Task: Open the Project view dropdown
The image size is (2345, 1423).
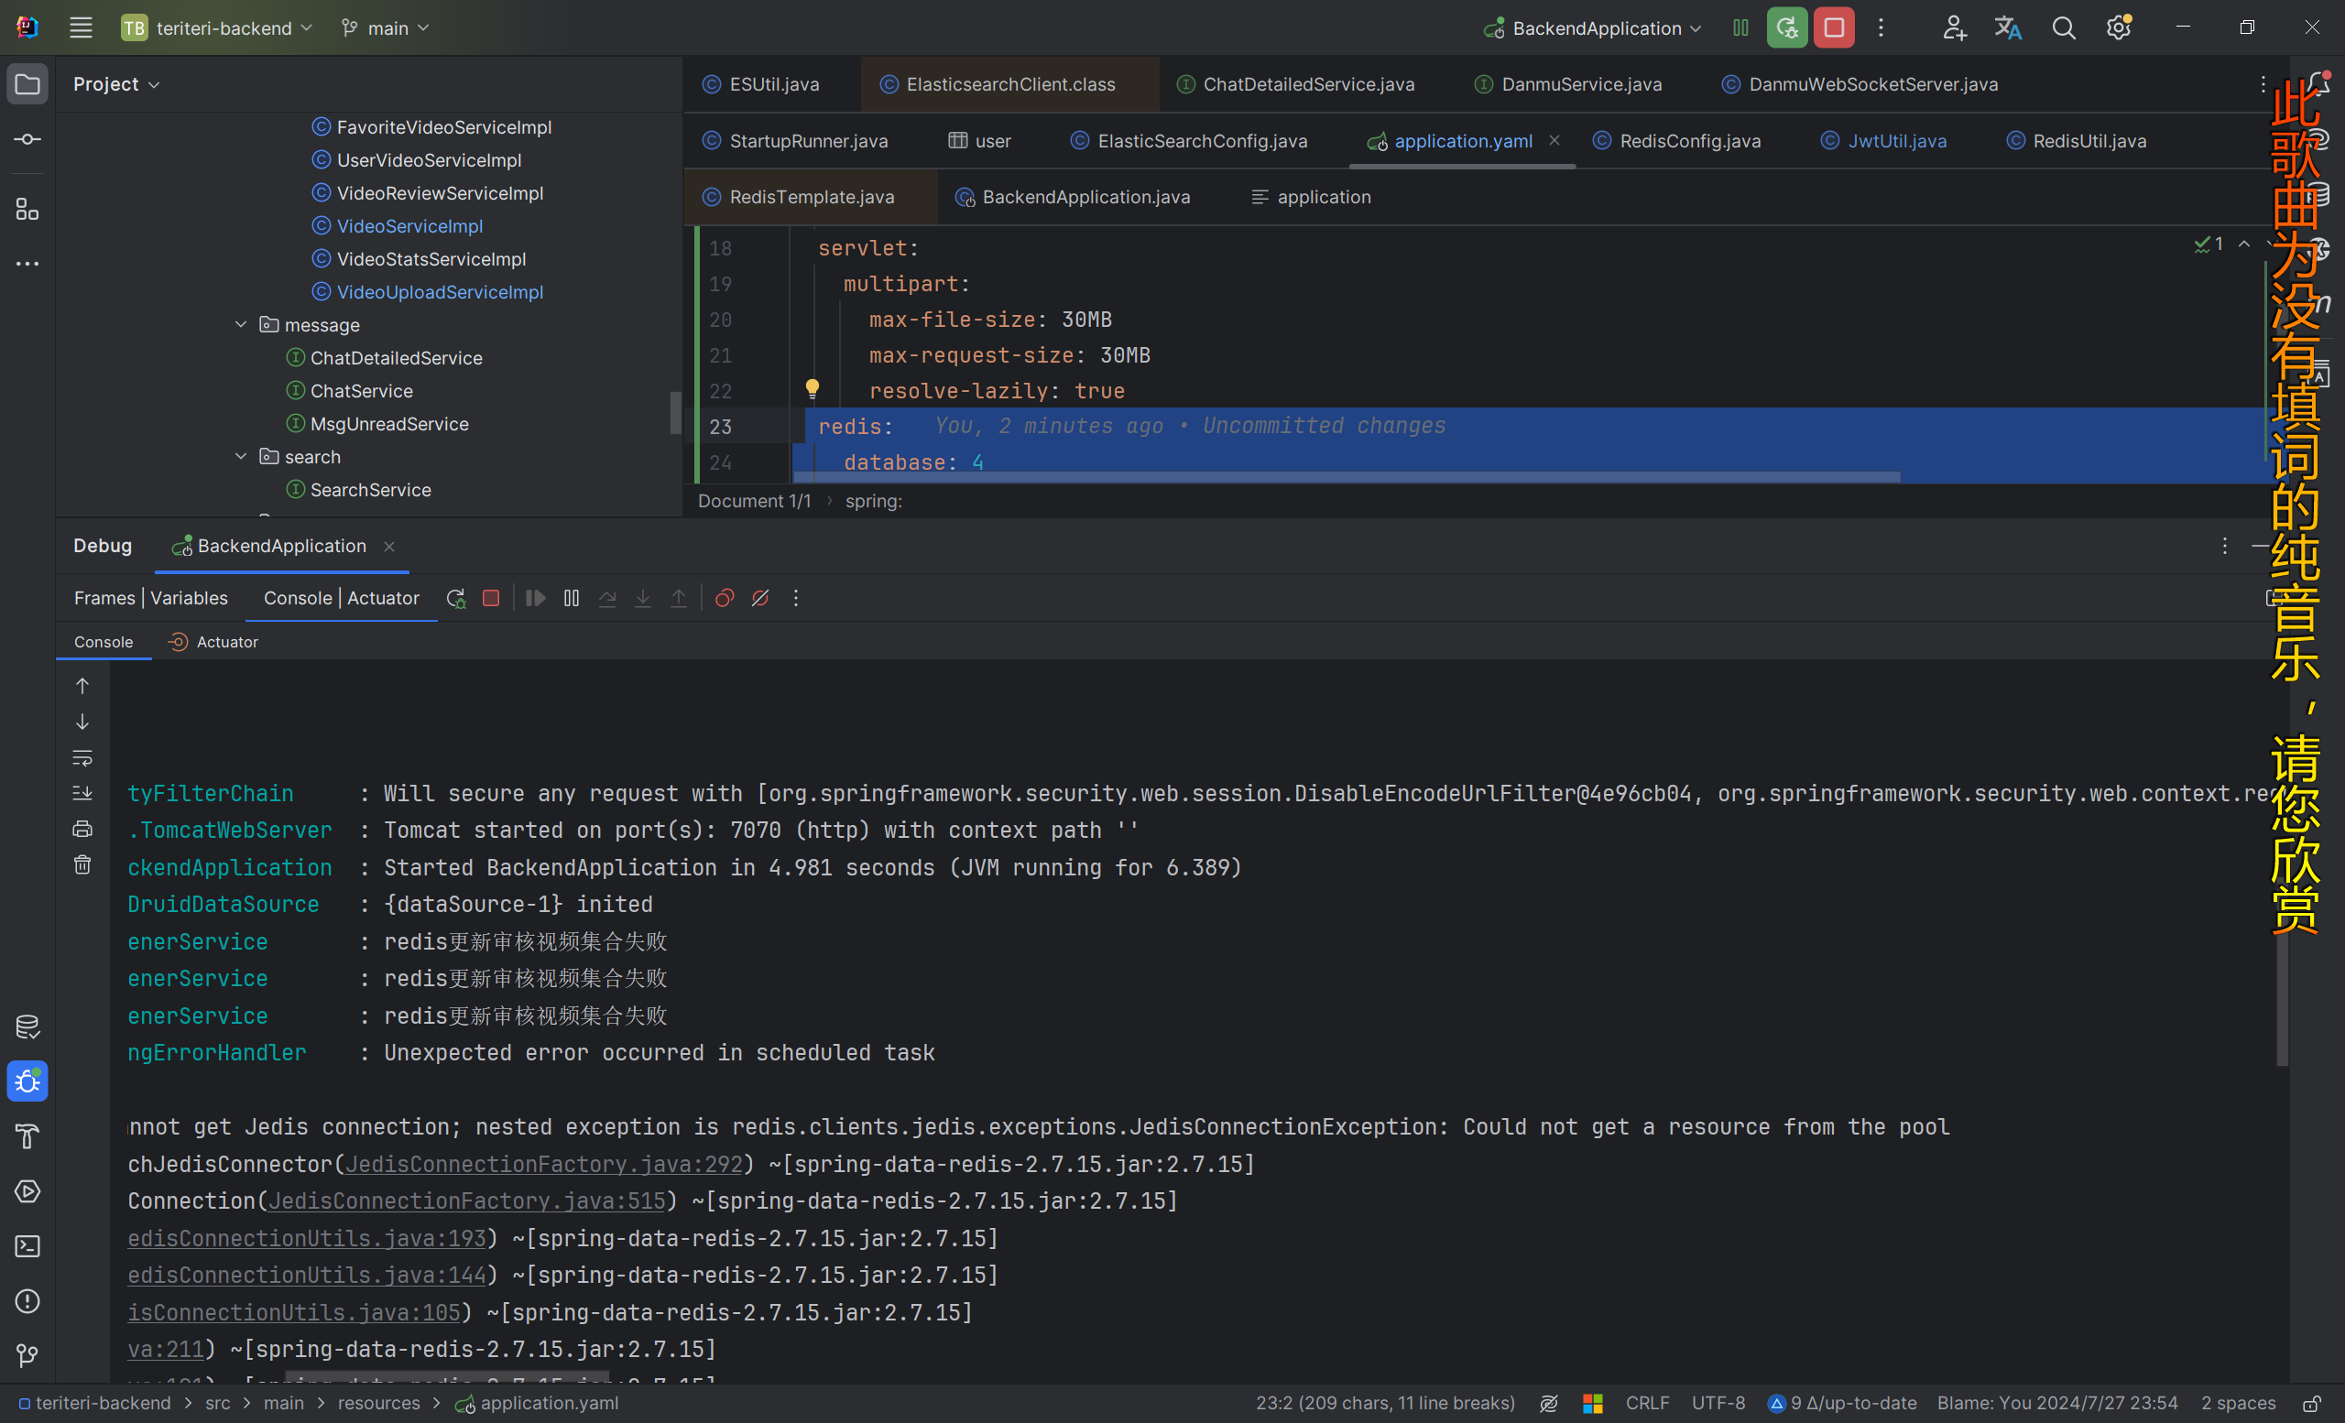Action: coord(116,84)
